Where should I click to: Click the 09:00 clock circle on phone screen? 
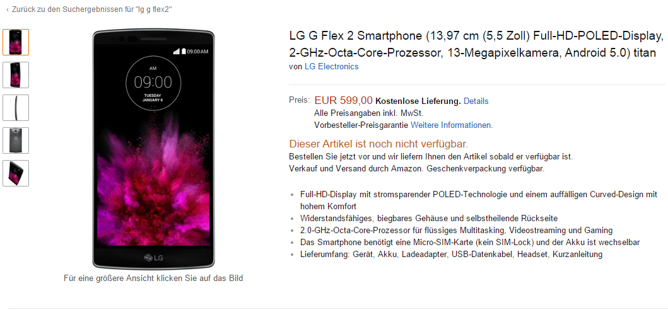(x=153, y=82)
